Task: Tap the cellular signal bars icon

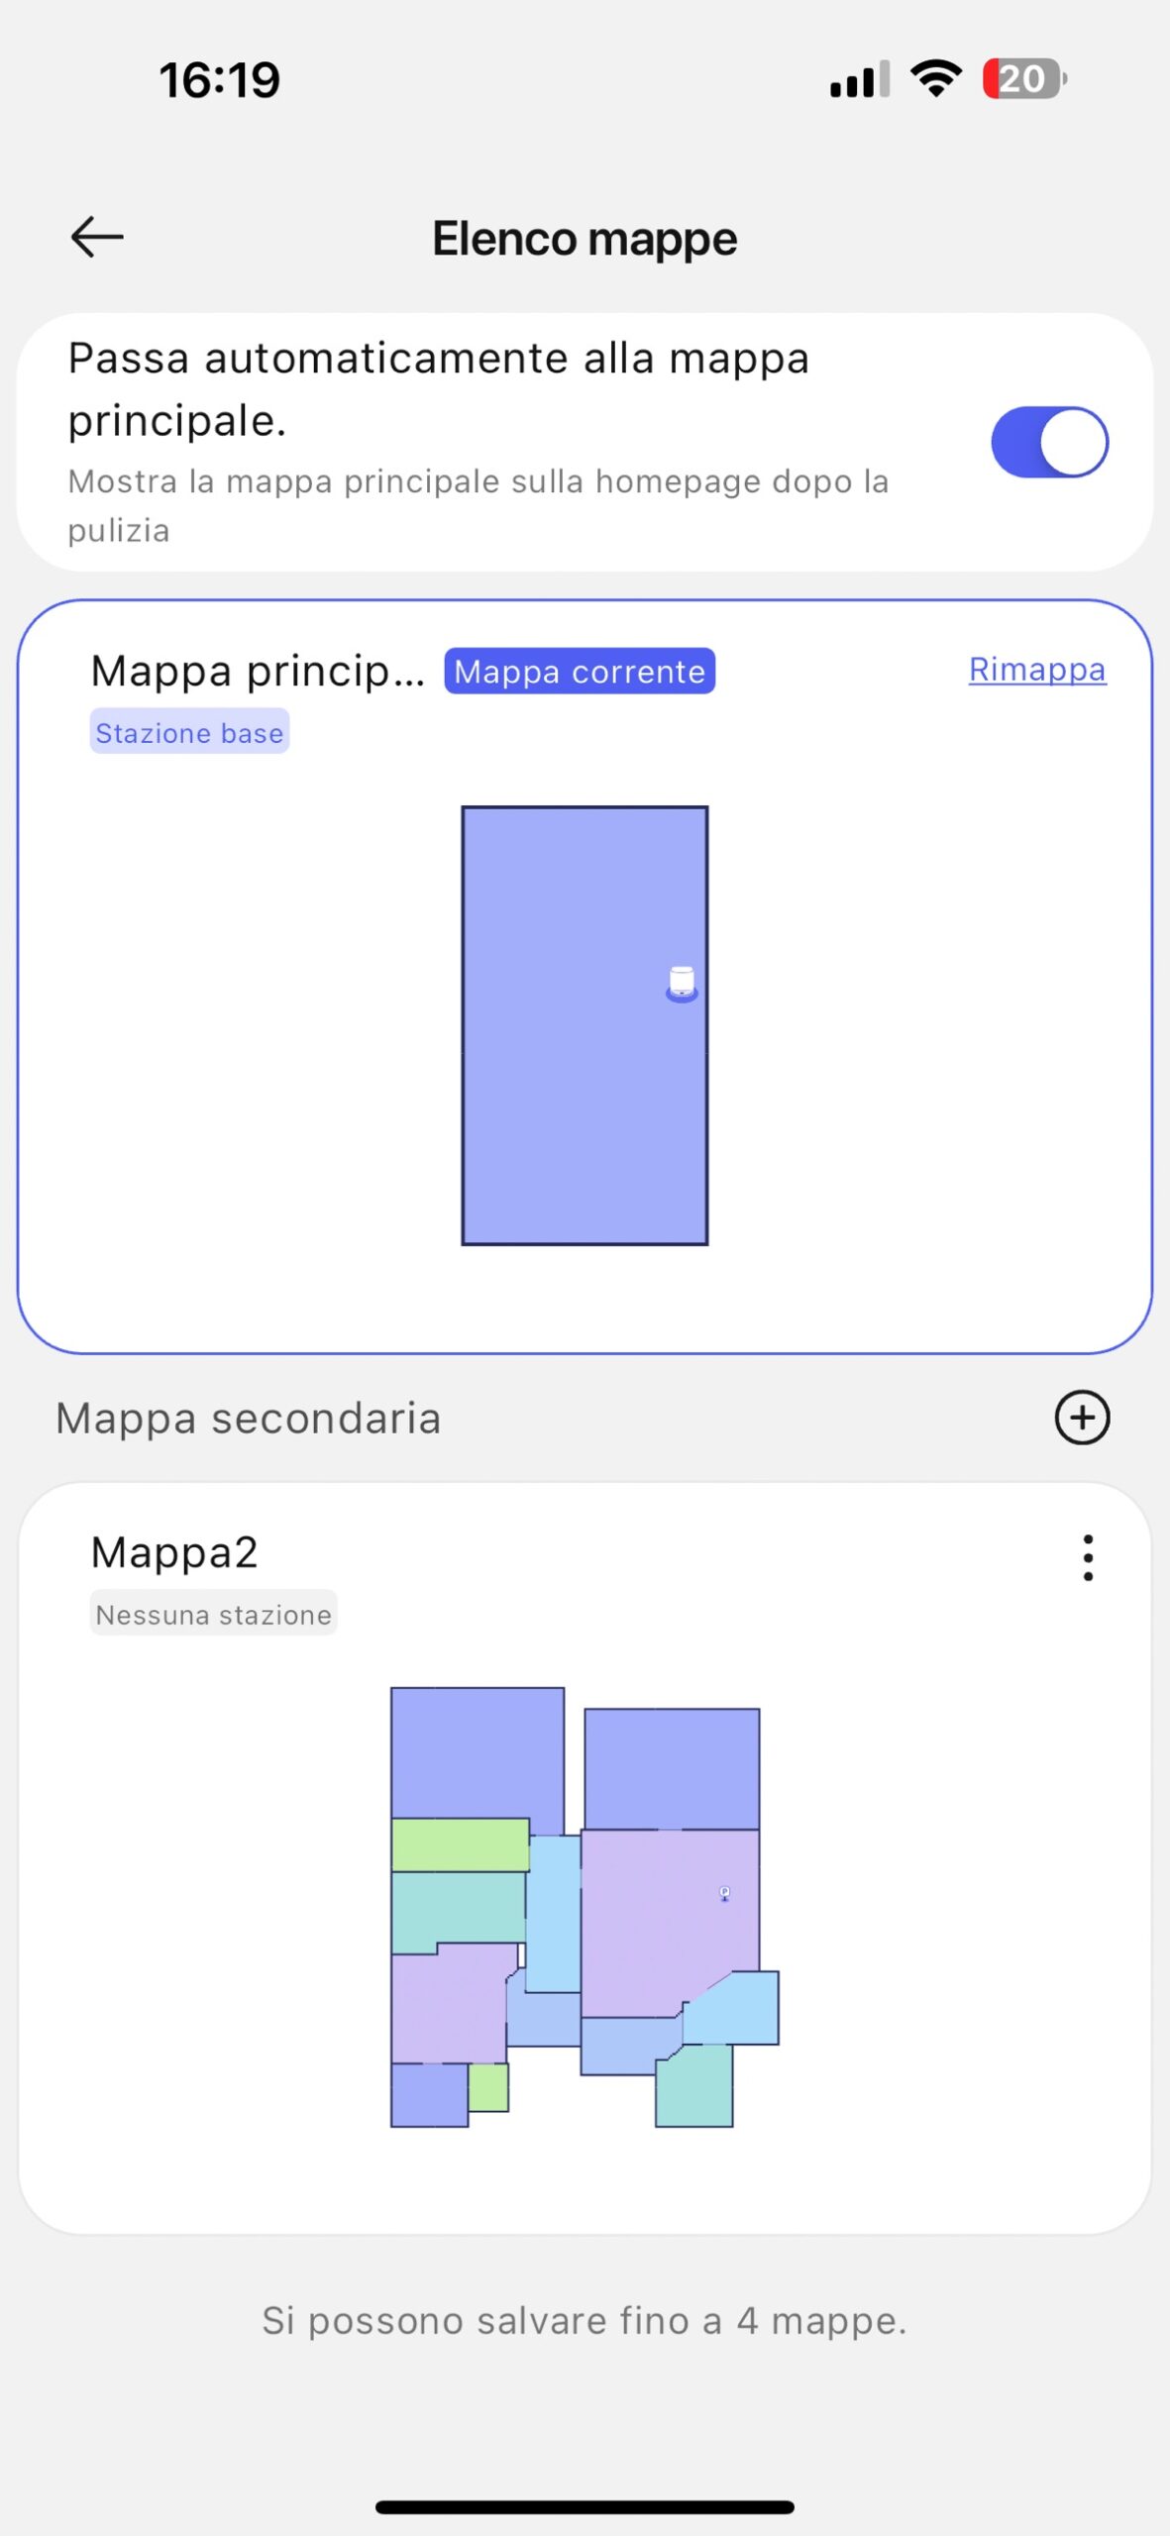Action: [x=859, y=79]
